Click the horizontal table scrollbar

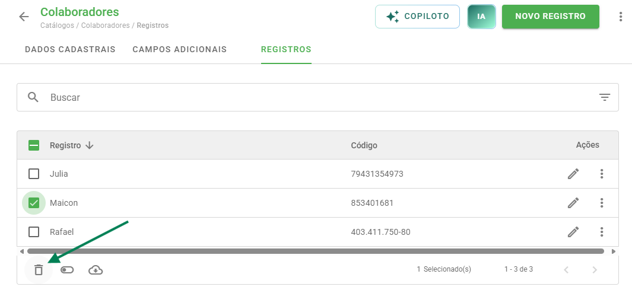[x=316, y=251]
